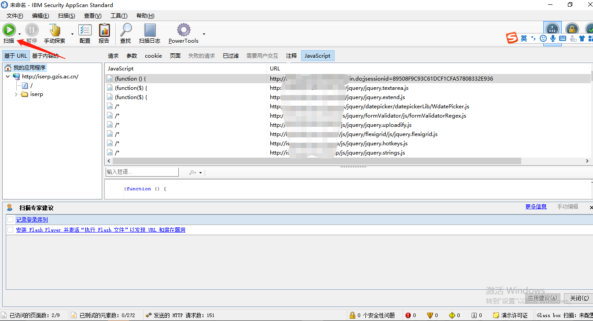
Task: Switch to the remediation tasks checkmark view icon
Action: tap(589, 29)
